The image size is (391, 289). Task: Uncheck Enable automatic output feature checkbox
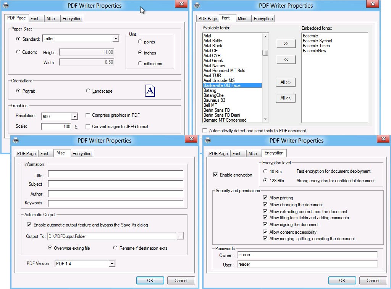[29, 225]
